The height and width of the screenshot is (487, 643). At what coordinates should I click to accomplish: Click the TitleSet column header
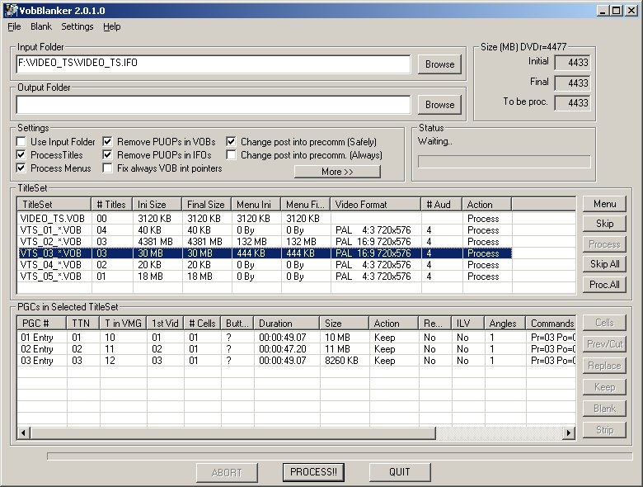click(54, 205)
